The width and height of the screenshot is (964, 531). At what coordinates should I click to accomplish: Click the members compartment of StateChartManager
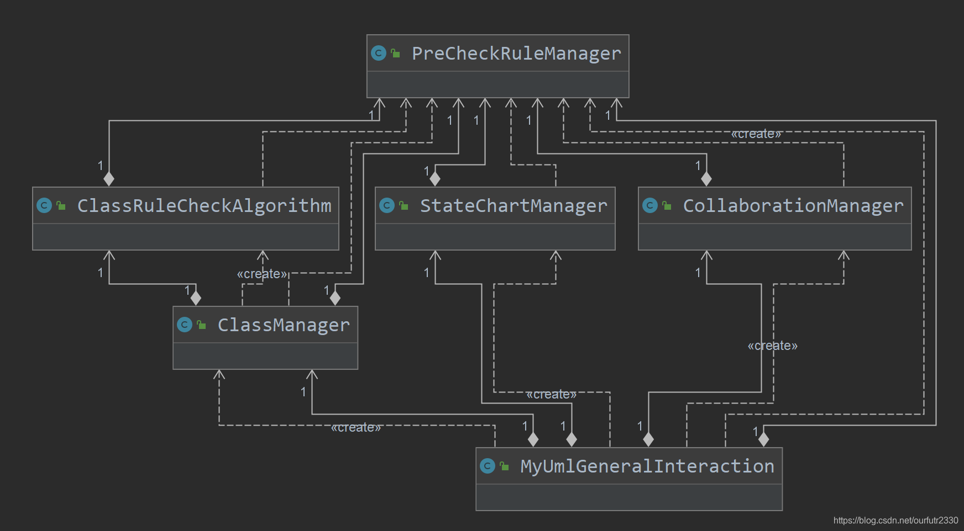click(495, 237)
